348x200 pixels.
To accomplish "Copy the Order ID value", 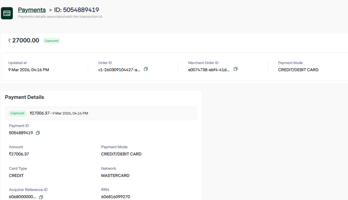I will pos(146,69).
